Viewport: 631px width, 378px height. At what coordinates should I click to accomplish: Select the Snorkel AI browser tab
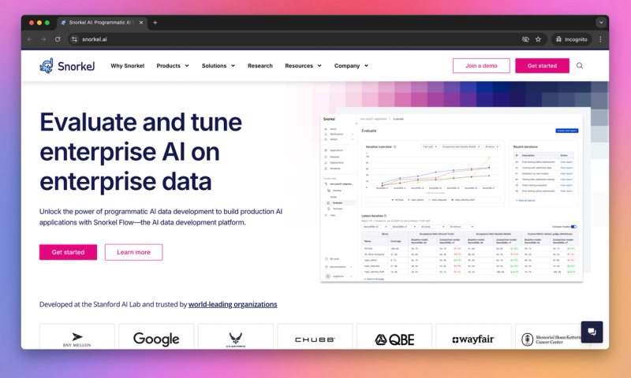102,23
